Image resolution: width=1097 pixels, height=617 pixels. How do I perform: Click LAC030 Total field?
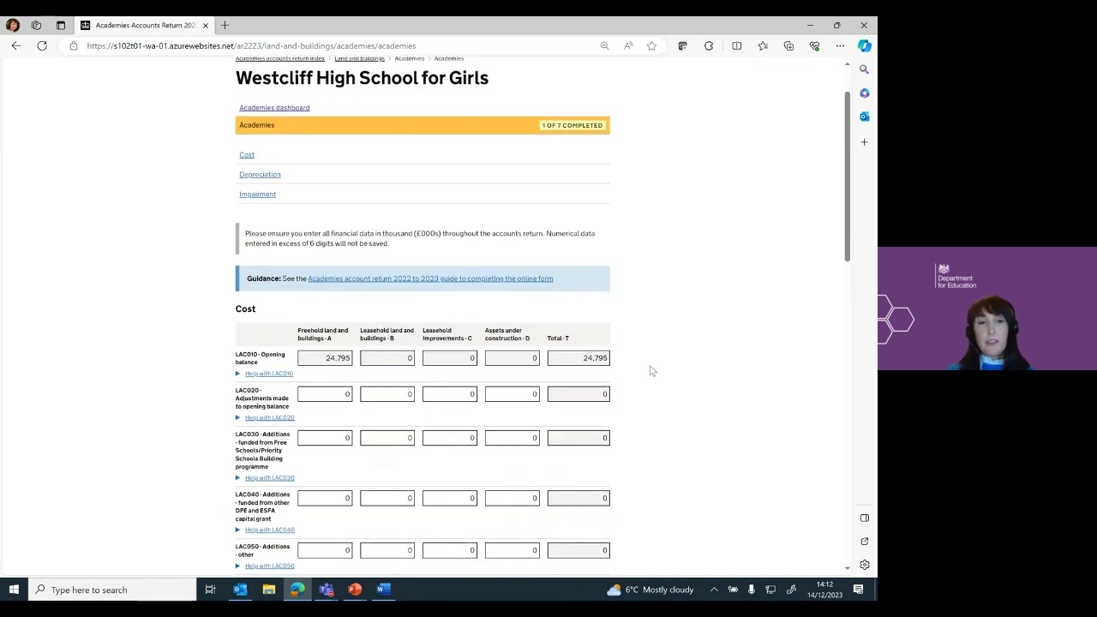point(578,438)
